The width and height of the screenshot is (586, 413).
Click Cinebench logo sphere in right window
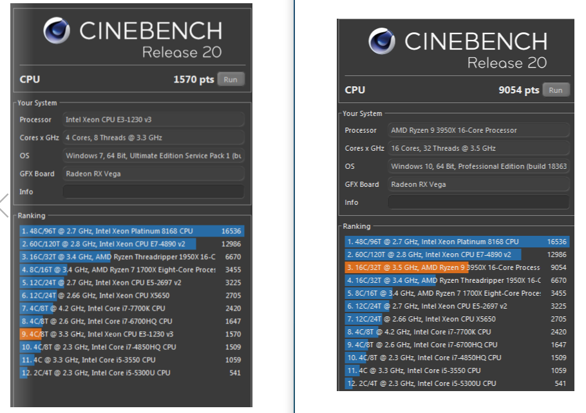pos(382,41)
